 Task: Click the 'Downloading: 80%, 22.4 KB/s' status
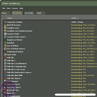(x=83, y=43)
